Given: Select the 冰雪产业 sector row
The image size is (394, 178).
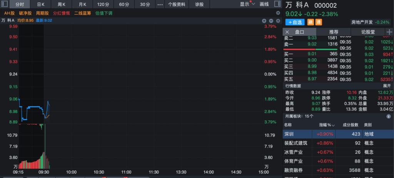Looking at the screenshot, I should click(338, 152).
